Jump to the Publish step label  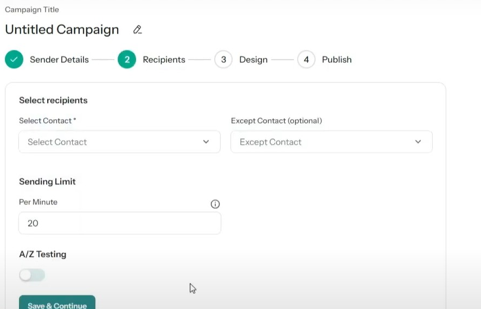[337, 60]
